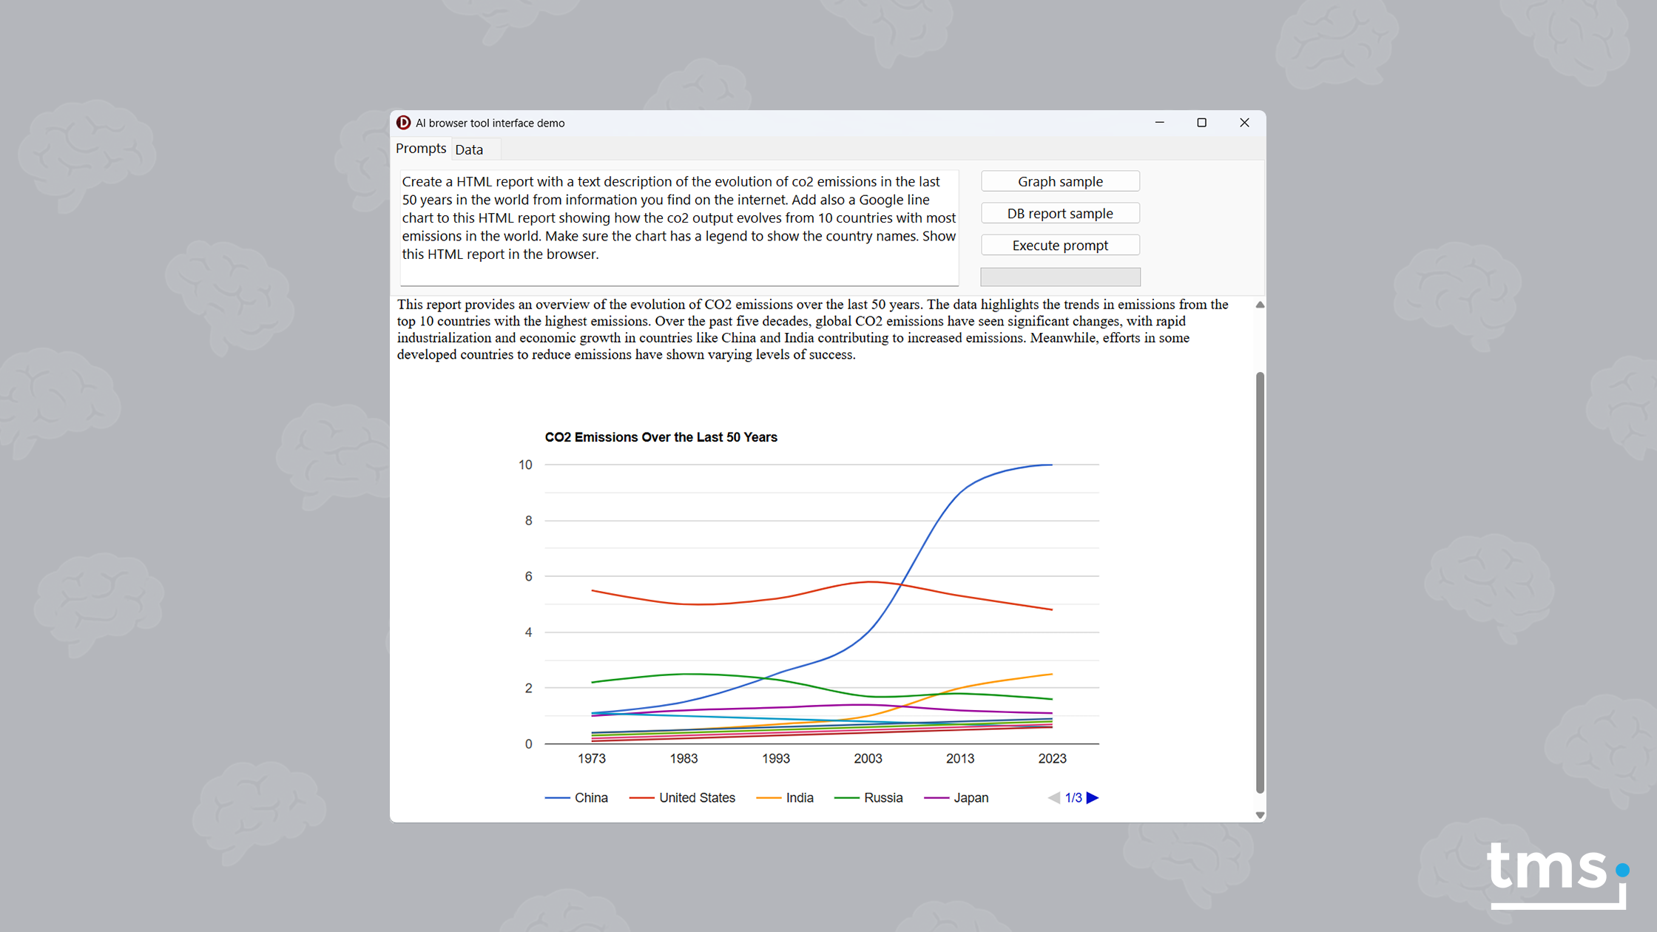Click the app logo icon in title bar

pyautogui.click(x=403, y=123)
